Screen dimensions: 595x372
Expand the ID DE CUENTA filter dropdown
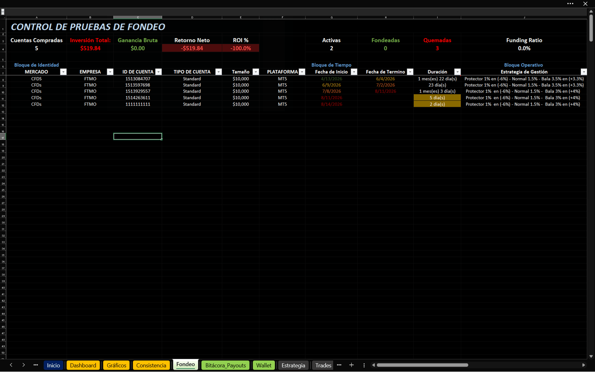[x=159, y=72]
